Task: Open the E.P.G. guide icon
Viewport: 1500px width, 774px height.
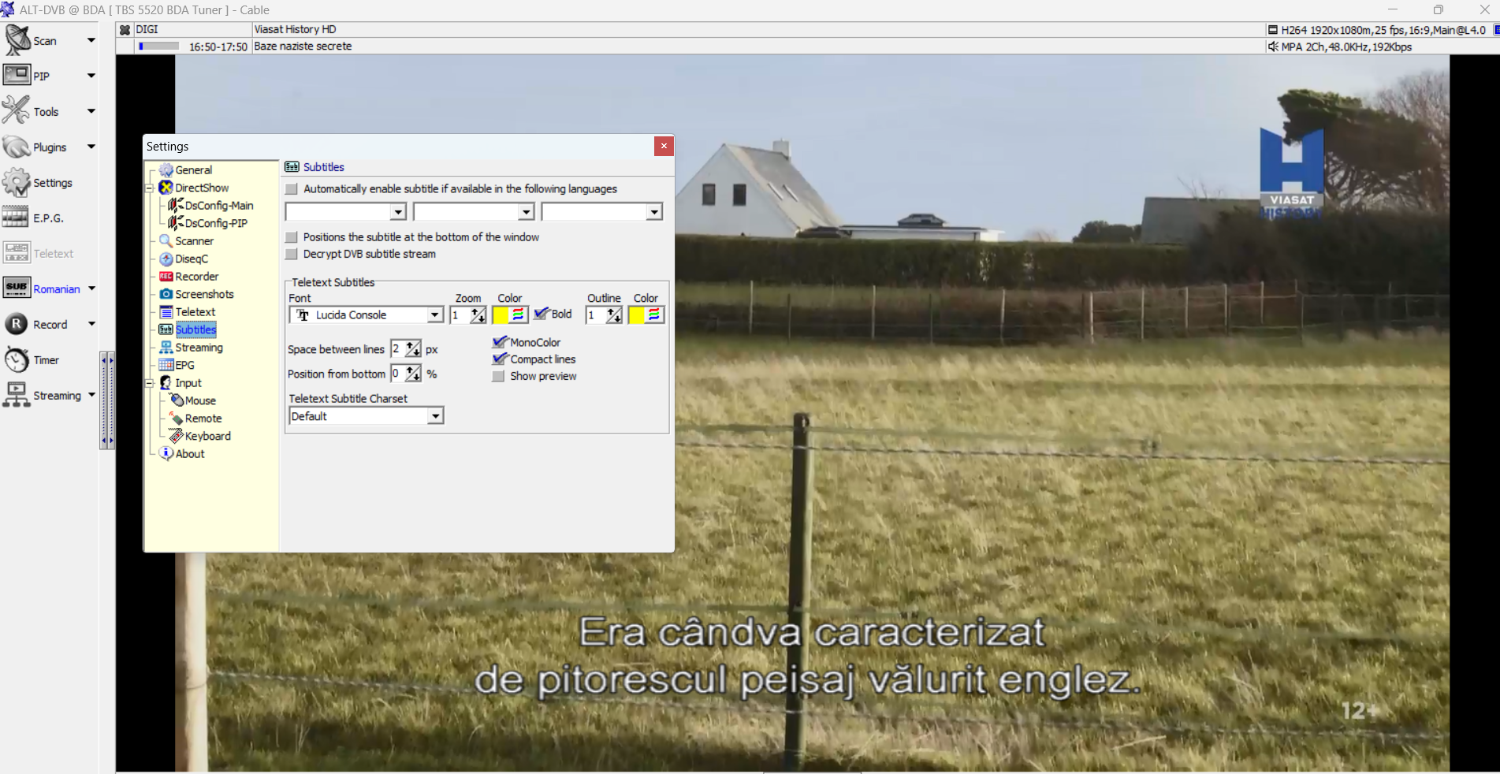Action: [x=16, y=218]
